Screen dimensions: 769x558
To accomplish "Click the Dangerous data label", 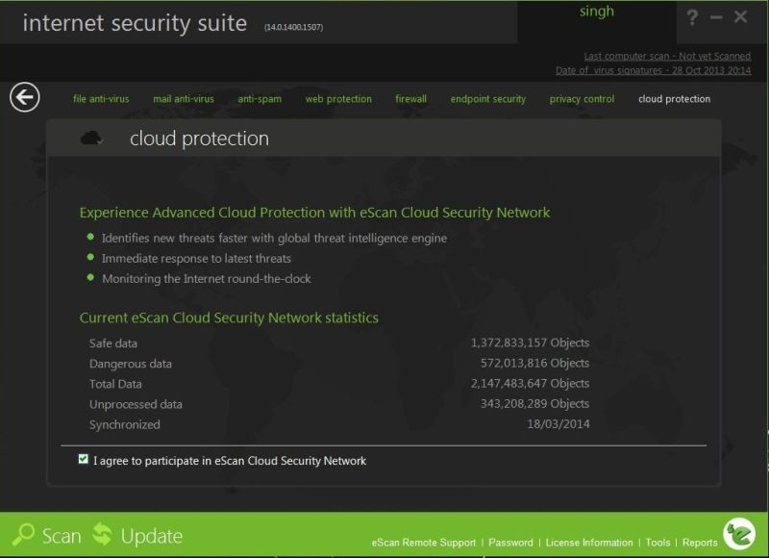I will click(131, 364).
